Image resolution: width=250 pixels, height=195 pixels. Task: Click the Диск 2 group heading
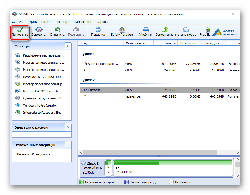[x=89, y=80]
